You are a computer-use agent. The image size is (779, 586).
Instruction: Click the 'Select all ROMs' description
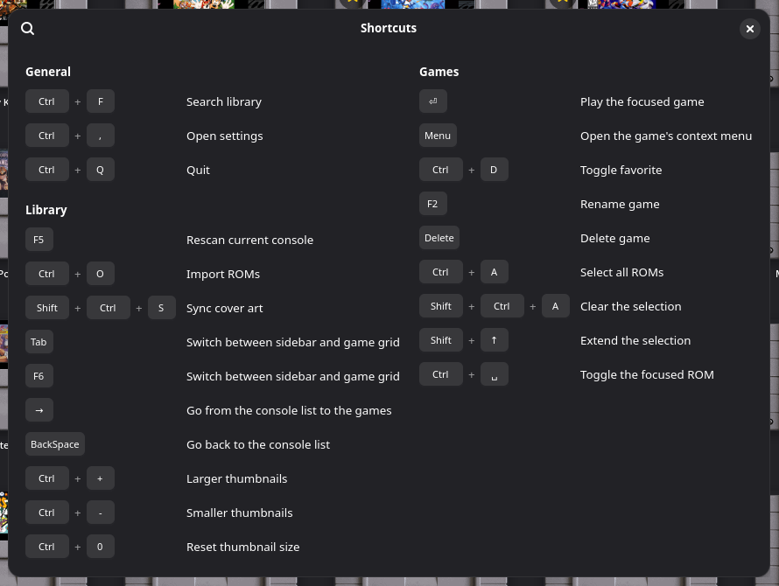point(622,272)
